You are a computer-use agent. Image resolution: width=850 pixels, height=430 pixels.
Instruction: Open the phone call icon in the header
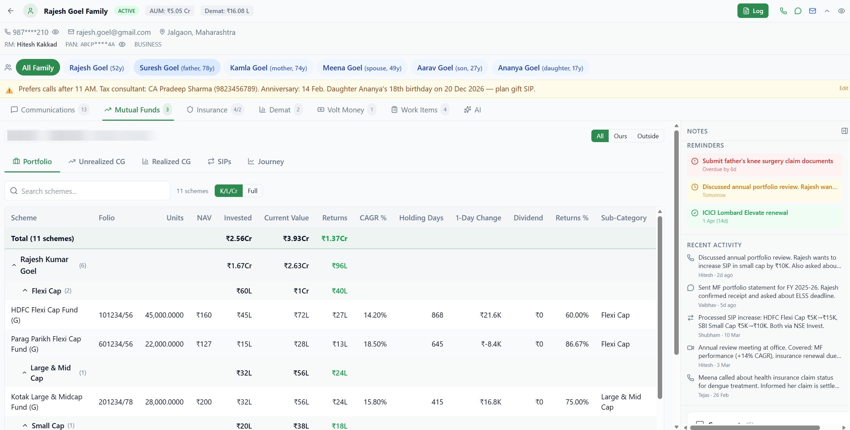click(x=783, y=11)
